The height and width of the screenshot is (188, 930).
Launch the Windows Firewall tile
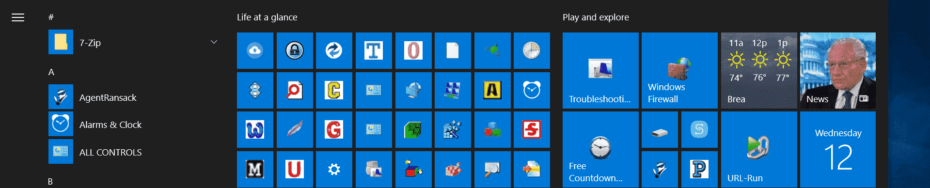tap(679, 70)
